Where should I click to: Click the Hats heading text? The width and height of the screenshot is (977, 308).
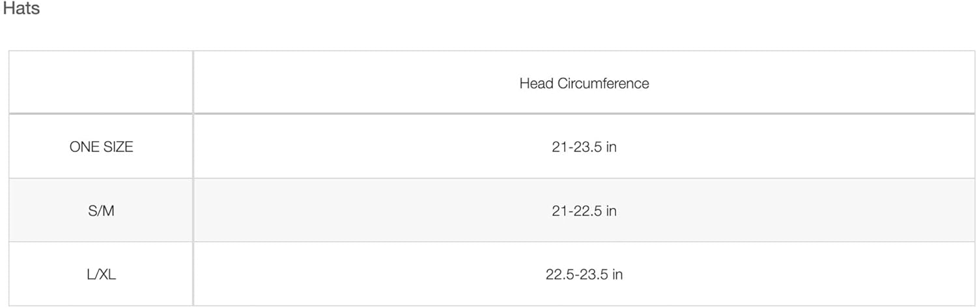[21, 9]
